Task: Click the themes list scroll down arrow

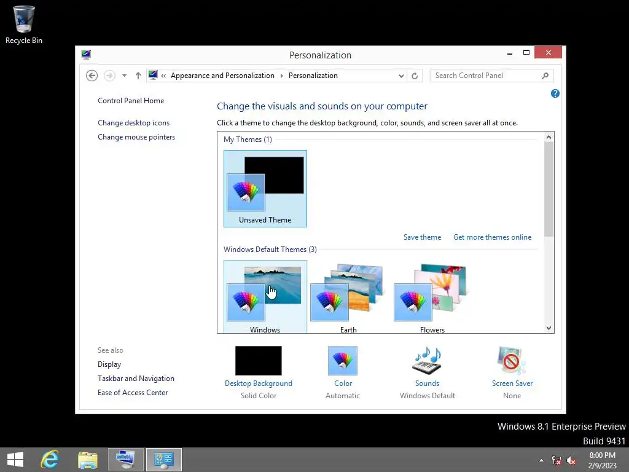Action: point(549,328)
